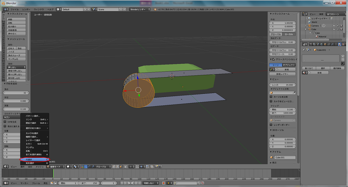The height and width of the screenshot is (187, 348).
Task: Click the Camera object icon in outliner
Action: pyautogui.click(x=309, y=26)
